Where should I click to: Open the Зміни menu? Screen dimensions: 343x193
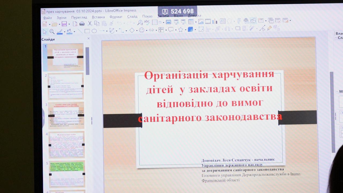pos(61,18)
